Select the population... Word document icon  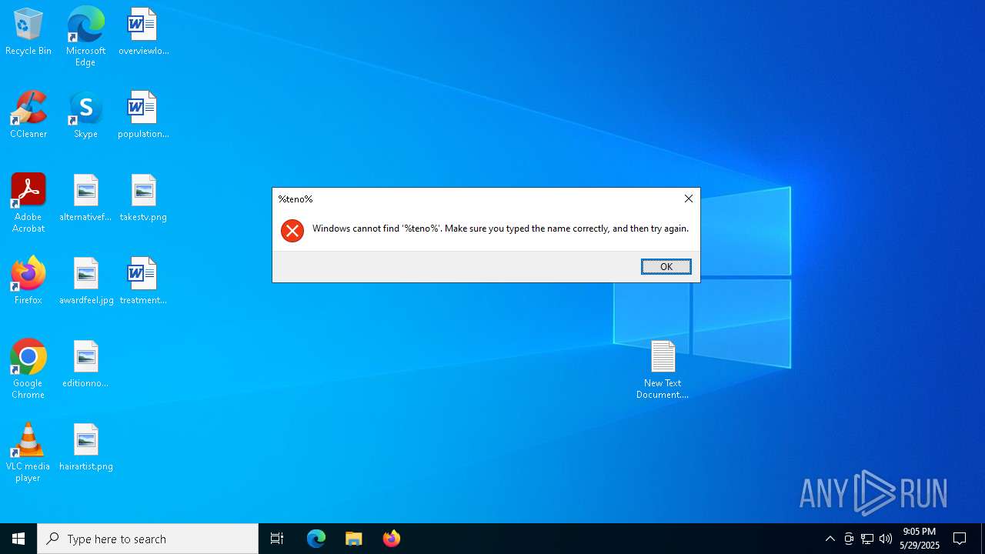coord(143,115)
